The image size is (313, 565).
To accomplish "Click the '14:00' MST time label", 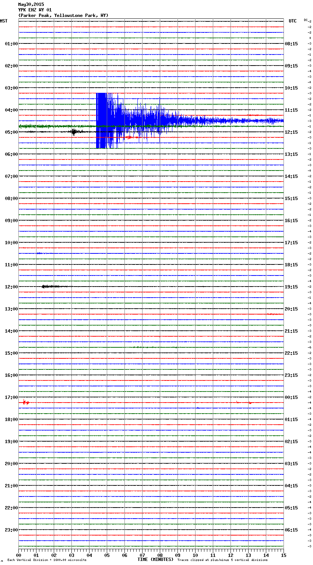I will coord(11,331).
